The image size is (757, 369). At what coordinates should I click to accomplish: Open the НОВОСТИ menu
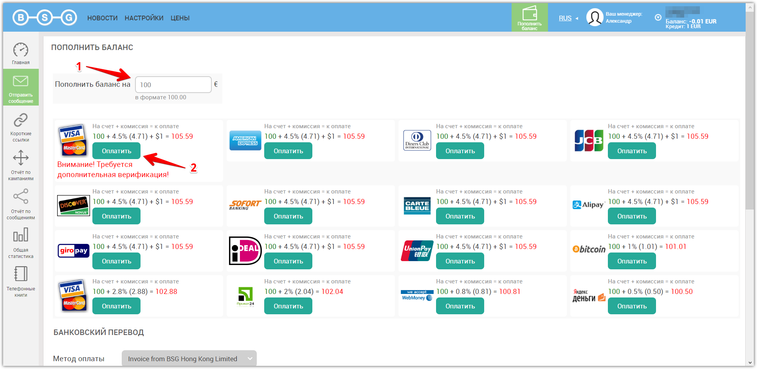coord(102,18)
